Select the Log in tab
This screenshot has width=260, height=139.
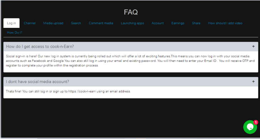click(x=11, y=23)
